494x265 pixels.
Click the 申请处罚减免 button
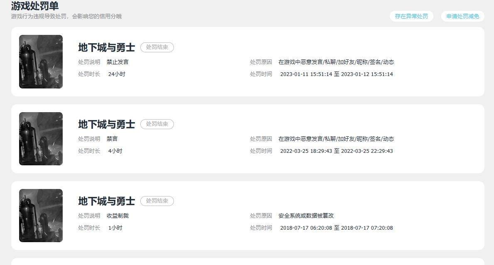[x=462, y=16]
